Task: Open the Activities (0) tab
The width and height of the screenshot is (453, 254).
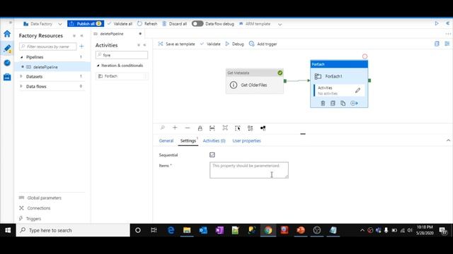Action: click(x=214, y=141)
